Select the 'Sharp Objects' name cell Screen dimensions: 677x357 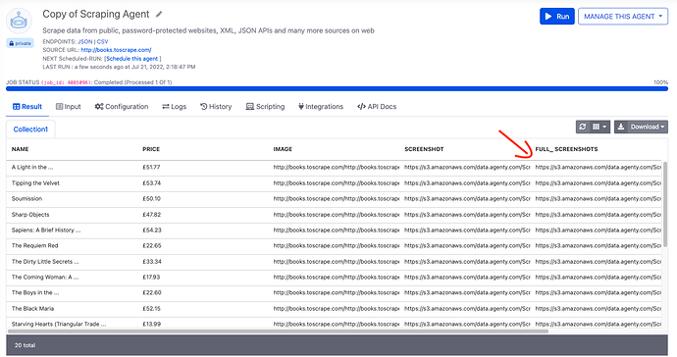(x=30, y=215)
